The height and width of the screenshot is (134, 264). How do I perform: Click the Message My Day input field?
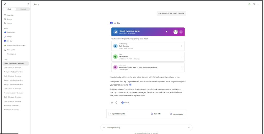point(146,128)
